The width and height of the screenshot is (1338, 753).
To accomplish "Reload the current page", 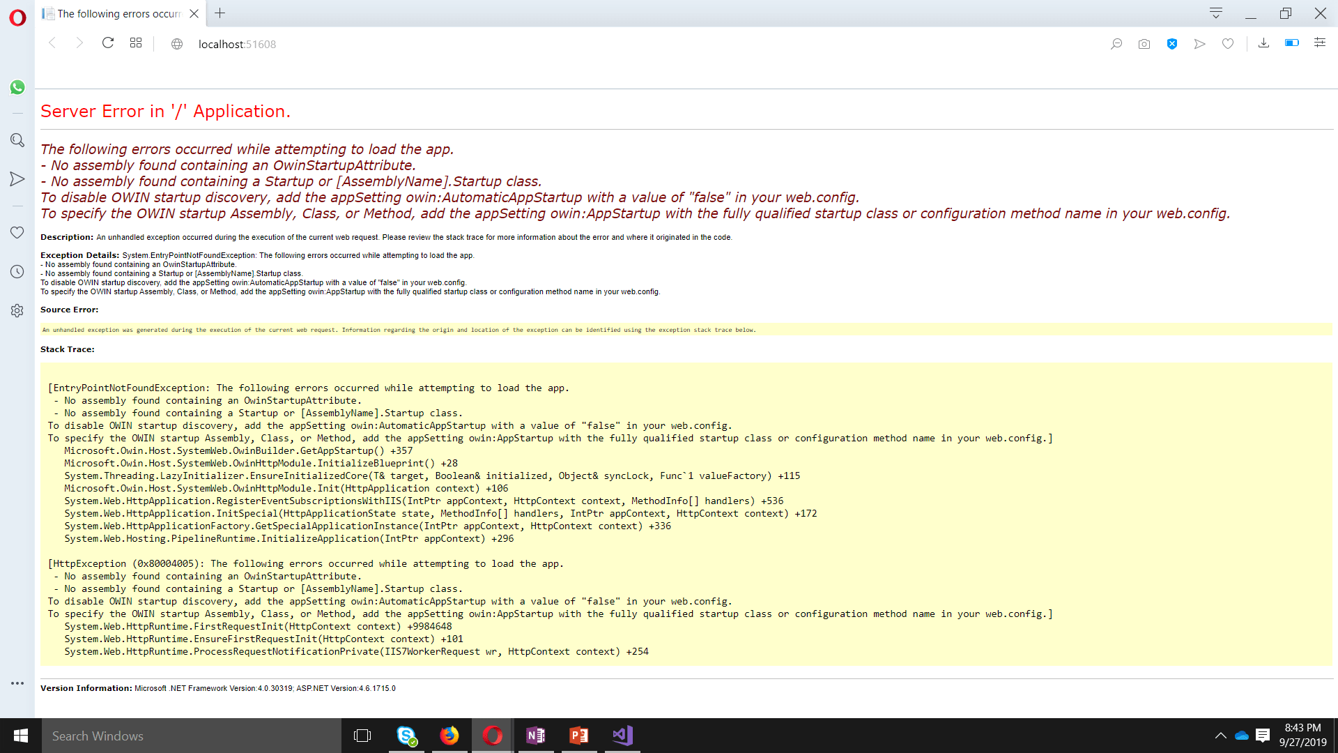I will click(x=108, y=43).
